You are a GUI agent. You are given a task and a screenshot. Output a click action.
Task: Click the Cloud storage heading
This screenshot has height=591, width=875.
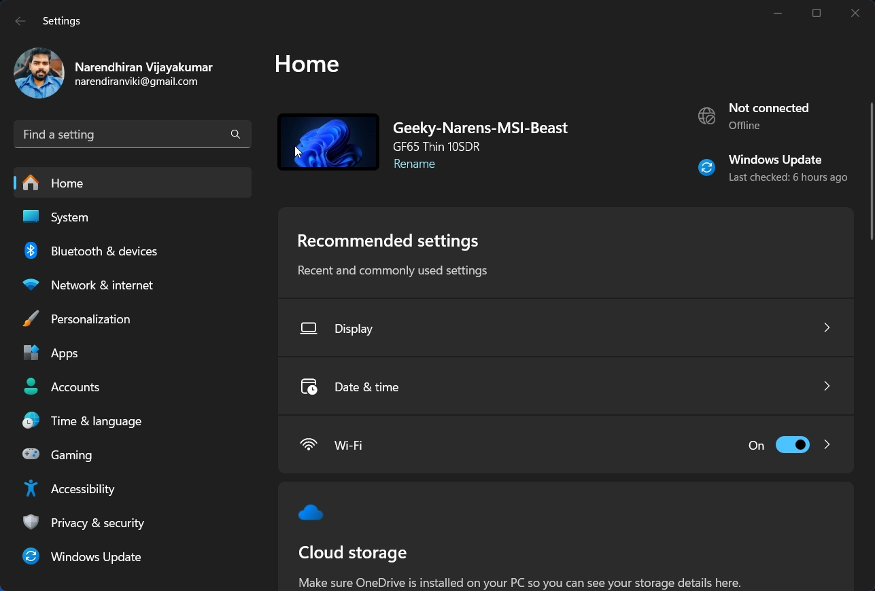352,552
